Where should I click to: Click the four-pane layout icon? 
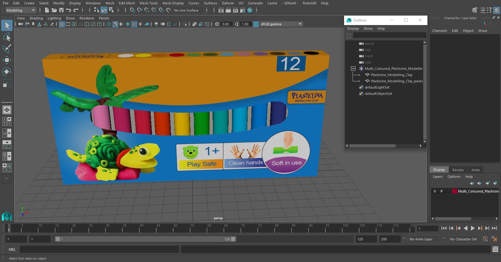coord(7,121)
